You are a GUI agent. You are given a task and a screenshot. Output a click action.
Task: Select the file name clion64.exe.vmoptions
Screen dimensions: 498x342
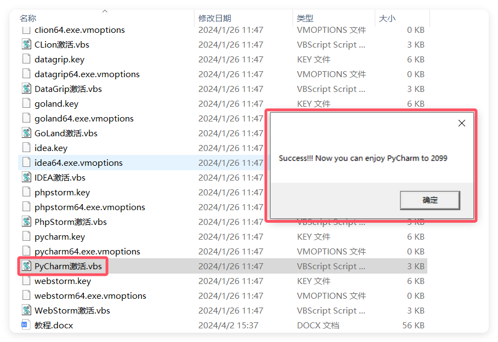pos(80,30)
